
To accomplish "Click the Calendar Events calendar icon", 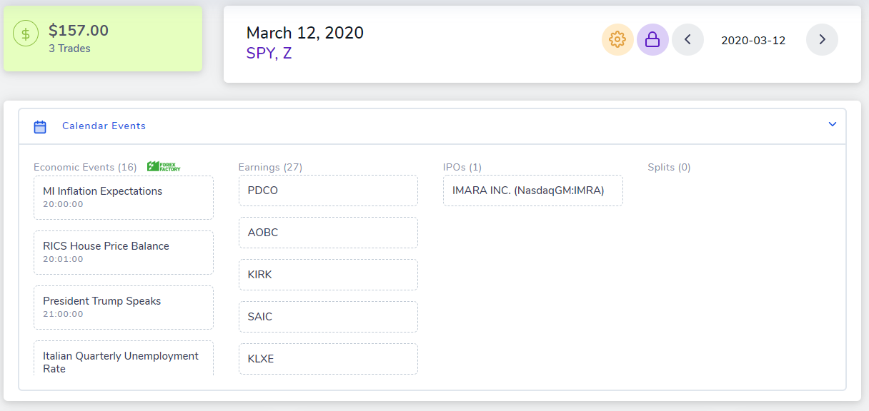I will (x=40, y=126).
